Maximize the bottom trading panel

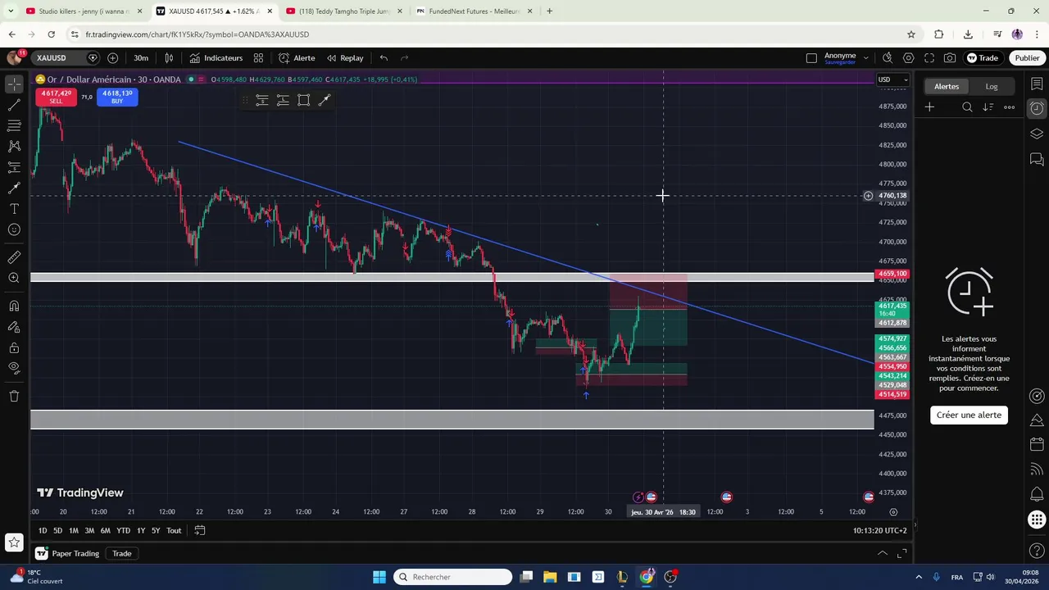pos(901,553)
